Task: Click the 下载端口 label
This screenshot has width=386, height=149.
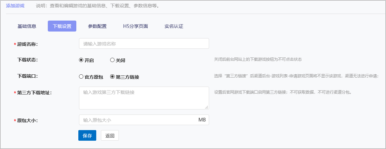Action: click(27, 76)
